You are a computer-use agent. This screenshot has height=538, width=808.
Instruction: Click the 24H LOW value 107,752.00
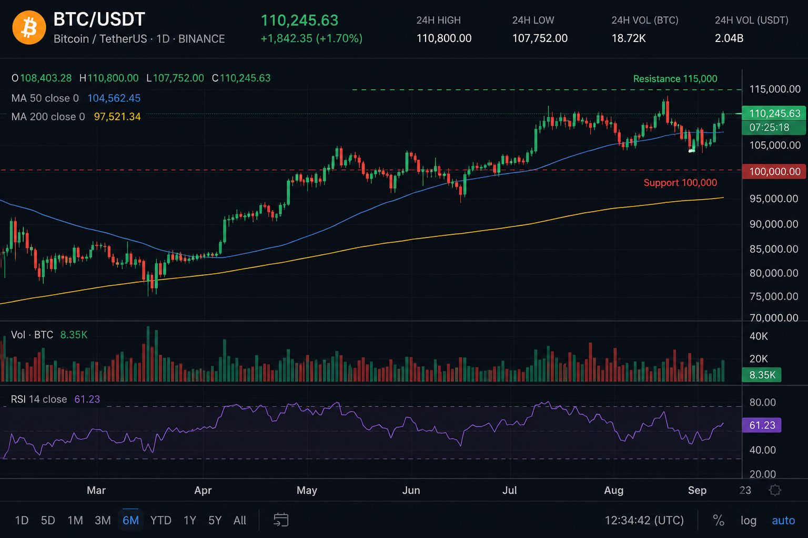point(540,38)
